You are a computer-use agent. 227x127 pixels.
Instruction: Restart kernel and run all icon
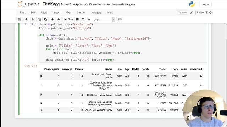click(x=89, y=19)
